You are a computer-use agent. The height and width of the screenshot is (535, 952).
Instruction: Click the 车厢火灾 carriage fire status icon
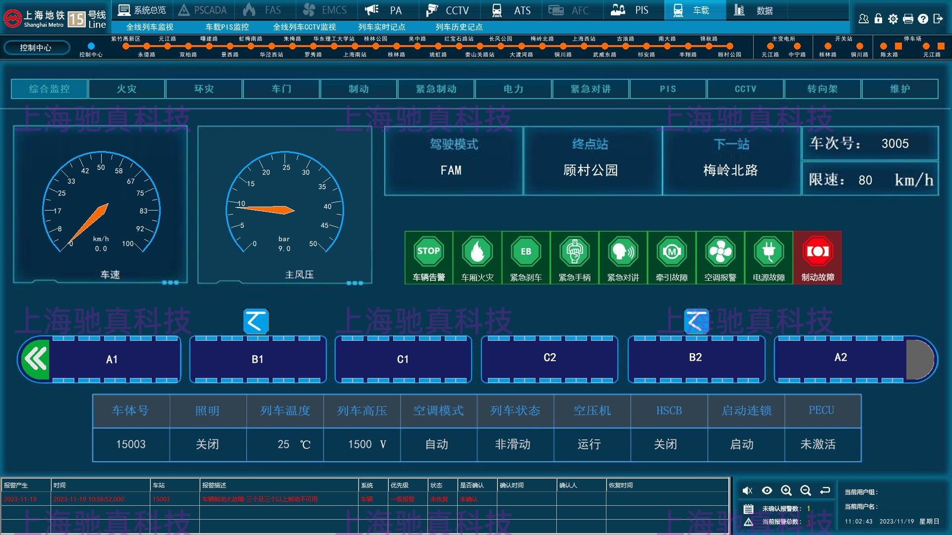tap(477, 252)
